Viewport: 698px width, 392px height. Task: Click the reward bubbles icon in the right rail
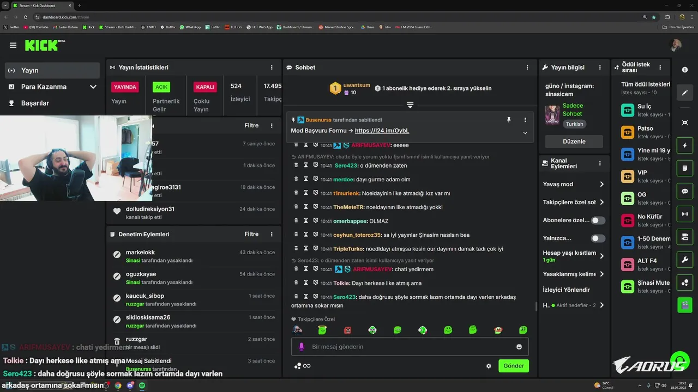click(685, 283)
